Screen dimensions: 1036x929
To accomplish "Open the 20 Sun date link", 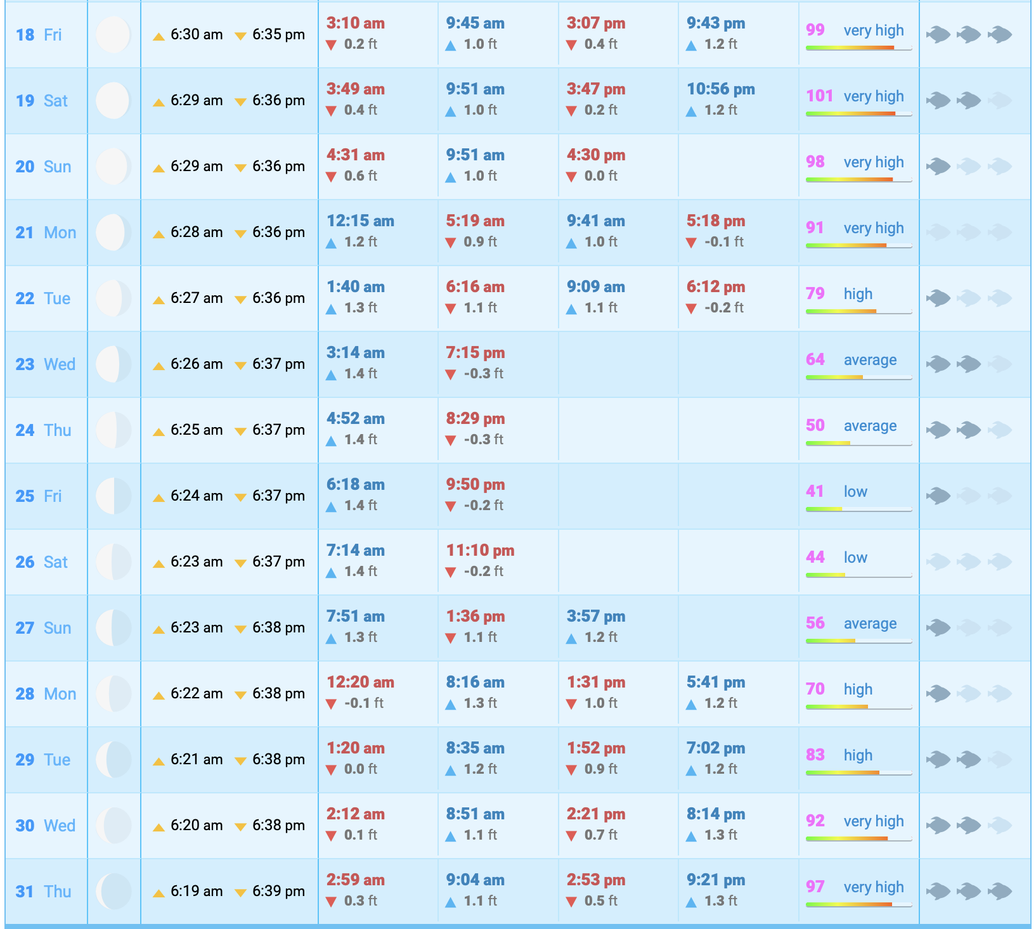I will pyautogui.click(x=43, y=167).
